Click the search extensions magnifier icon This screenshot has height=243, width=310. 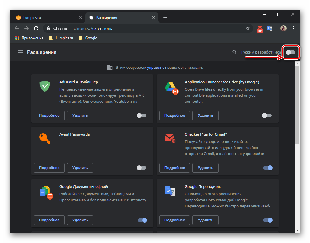(x=234, y=52)
